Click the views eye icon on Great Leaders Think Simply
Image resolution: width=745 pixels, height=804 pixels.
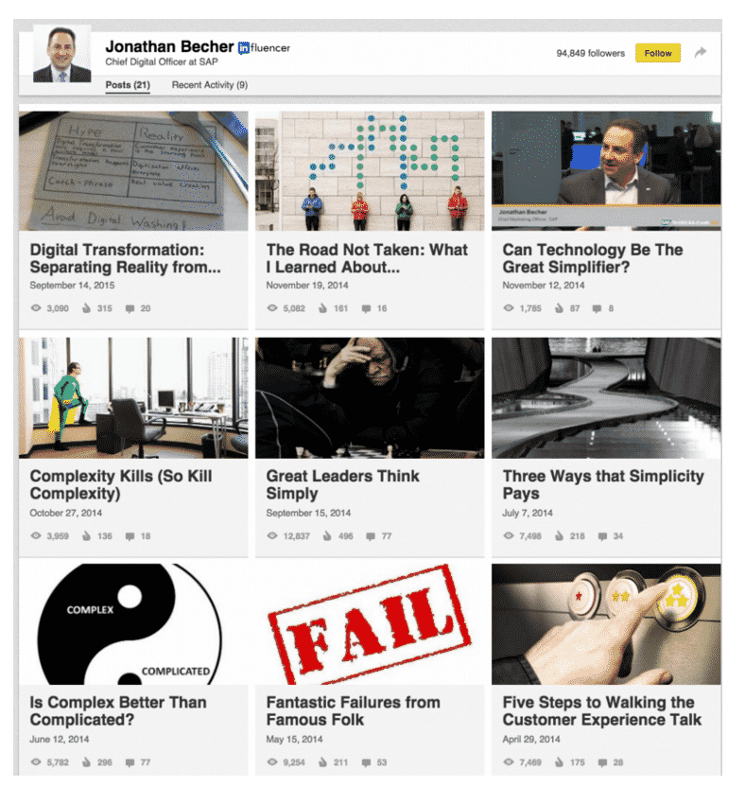pyautogui.click(x=272, y=535)
